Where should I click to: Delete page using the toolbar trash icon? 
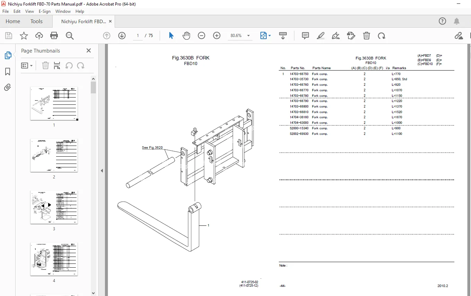[366, 36]
